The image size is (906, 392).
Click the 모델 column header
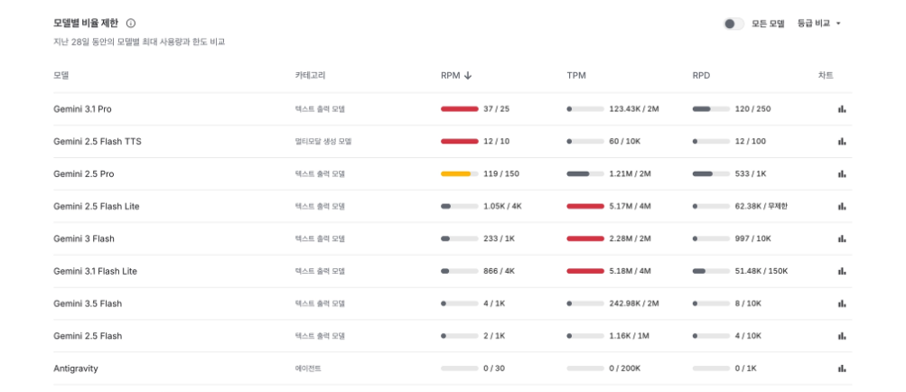click(x=61, y=75)
